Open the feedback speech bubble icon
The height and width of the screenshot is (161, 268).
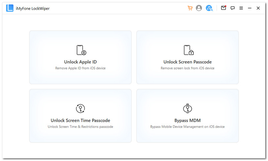pyautogui.click(x=232, y=8)
